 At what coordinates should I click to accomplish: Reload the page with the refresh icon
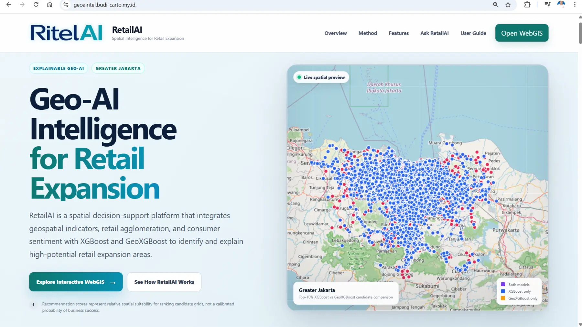(36, 5)
